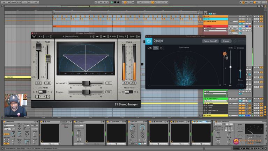268x151 pixels.
Task: Select the 14 BASS track header
Action: pos(216,26)
